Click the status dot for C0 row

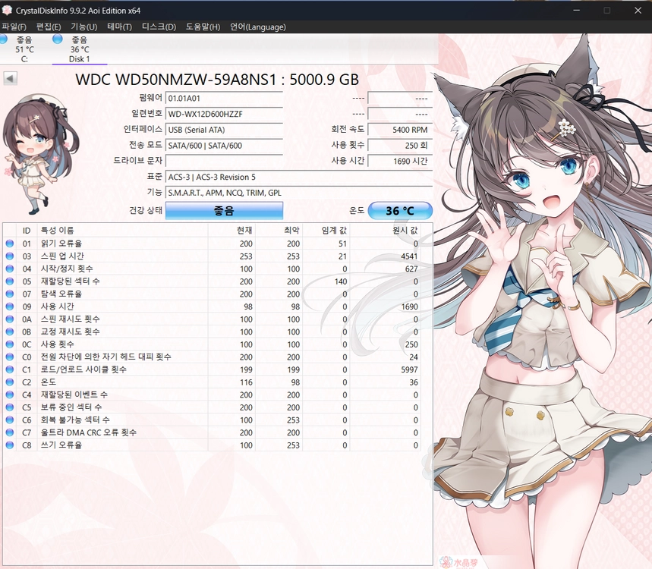pyautogui.click(x=10, y=357)
